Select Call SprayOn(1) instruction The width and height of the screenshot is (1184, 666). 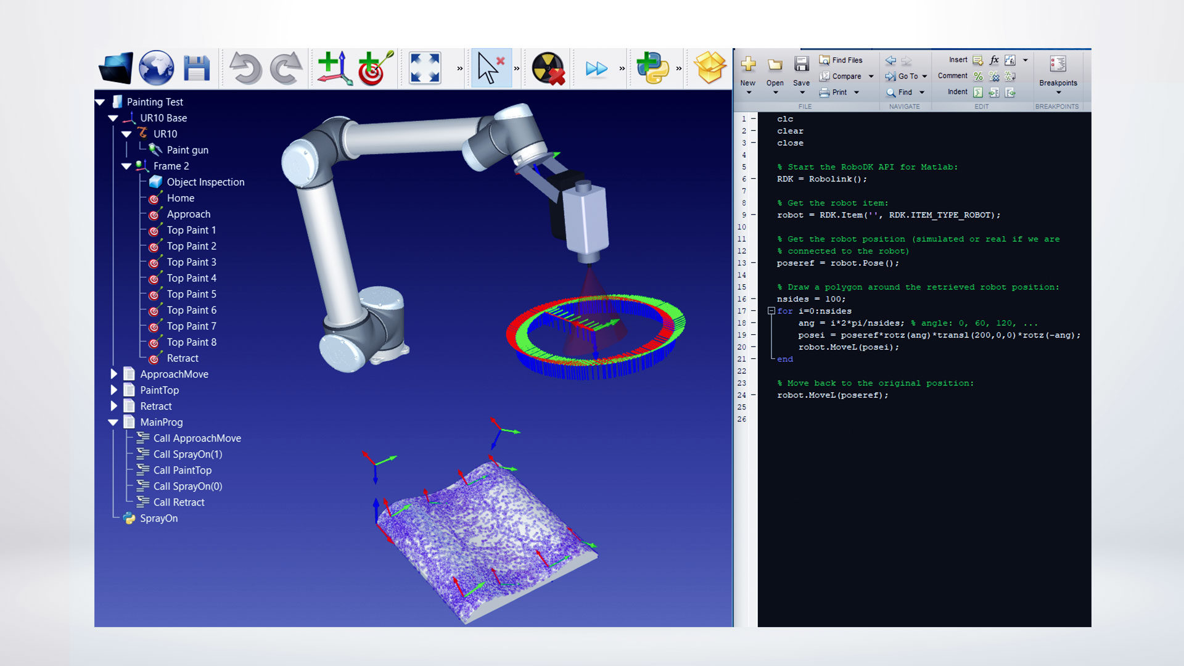[187, 454]
